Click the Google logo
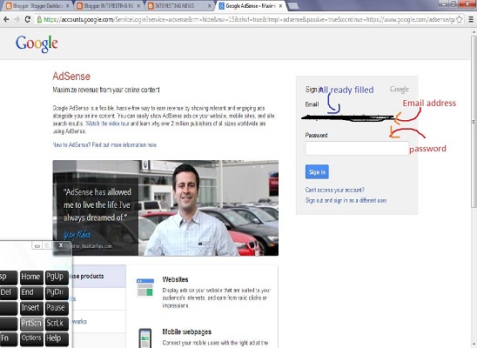The height and width of the screenshot is (348, 477). [x=37, y=43]
